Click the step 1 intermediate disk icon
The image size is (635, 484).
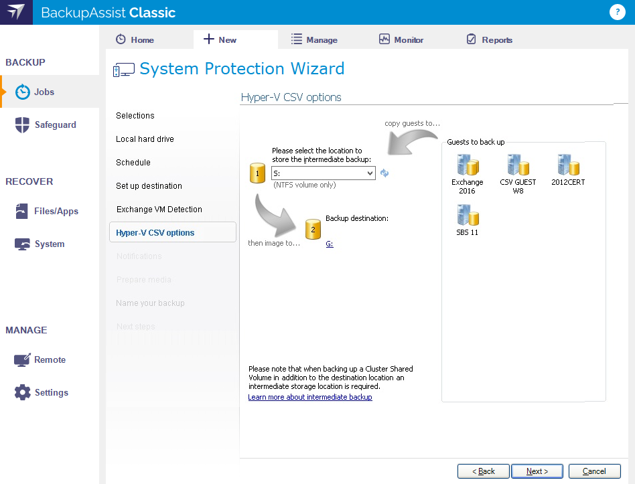point(258,173)
